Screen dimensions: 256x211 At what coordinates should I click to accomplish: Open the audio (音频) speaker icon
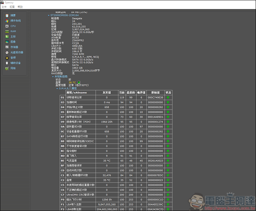click(x=7, y=58)
